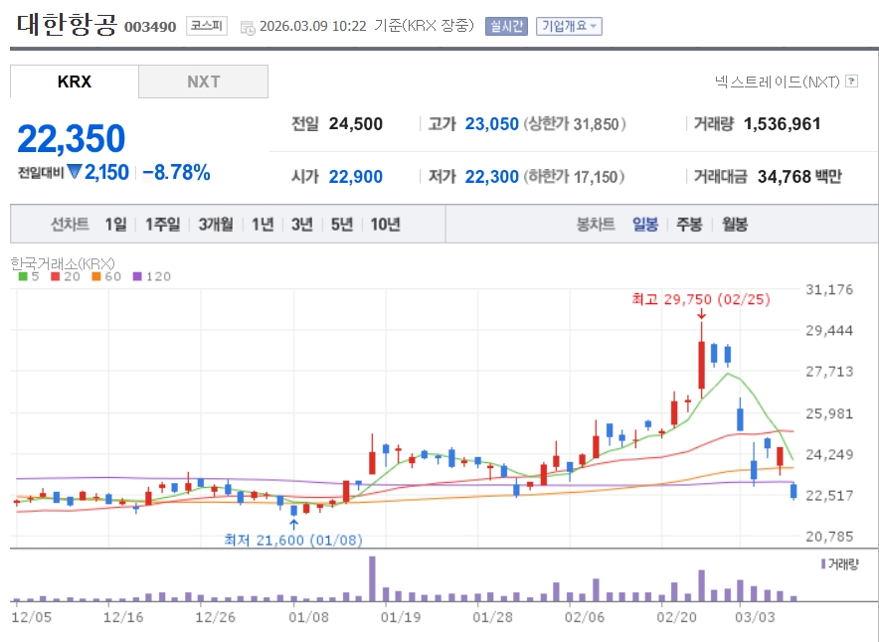
Task: Click the tallest volume bar near 01/19
Action: click(x=373, y=578)
